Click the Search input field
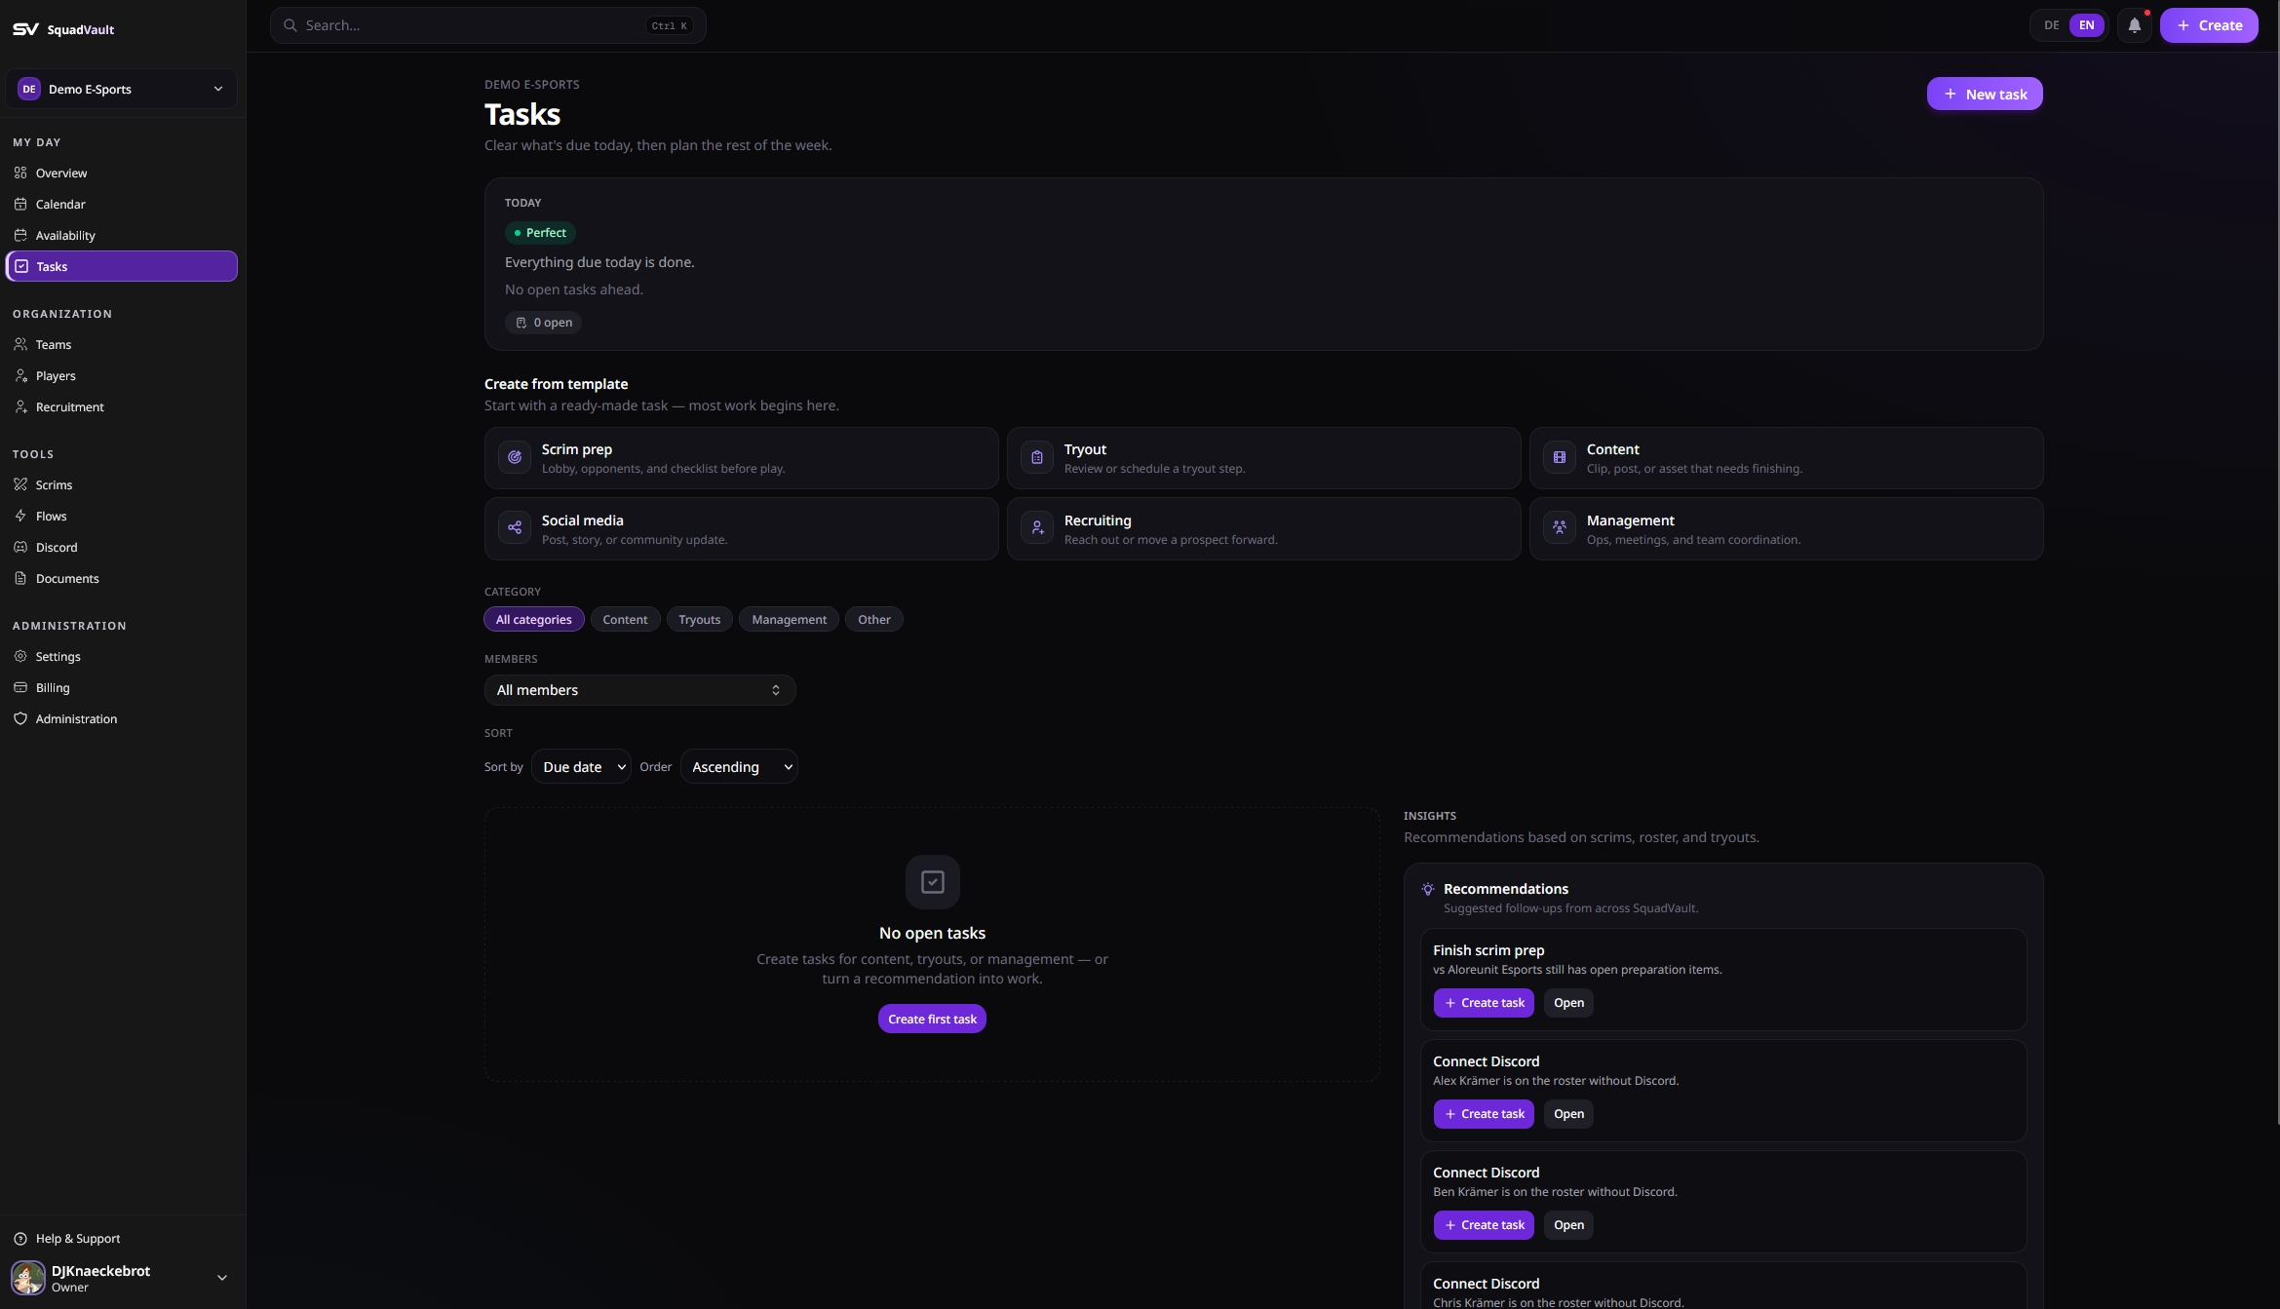The width and height of the screenshot is (2280, 1309). click(x=487, y=25)
